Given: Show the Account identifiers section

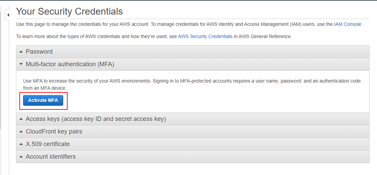Looking at the screenshot, I should pos(193,157).
